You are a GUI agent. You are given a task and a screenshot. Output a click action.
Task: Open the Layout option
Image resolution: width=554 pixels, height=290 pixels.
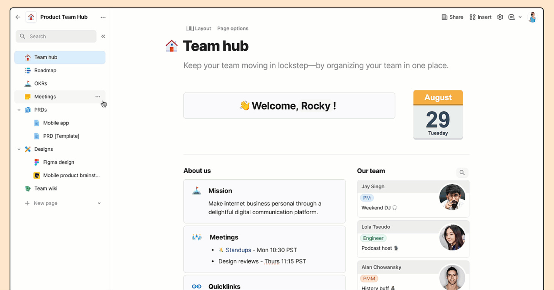pos(199,29)
